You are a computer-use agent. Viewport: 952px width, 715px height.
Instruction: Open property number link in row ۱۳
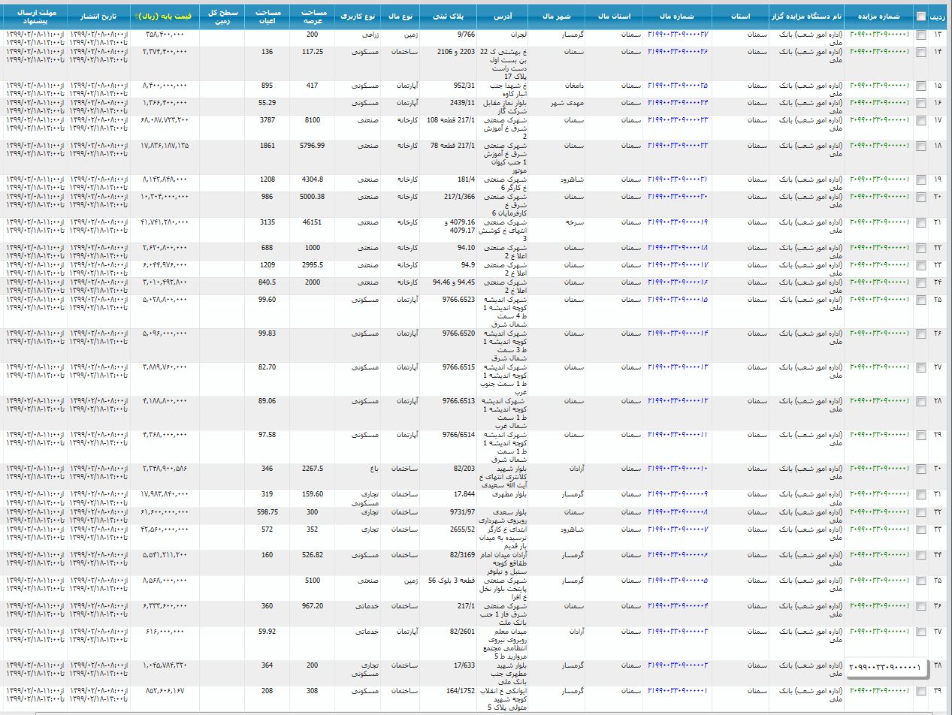click(678, 35)
